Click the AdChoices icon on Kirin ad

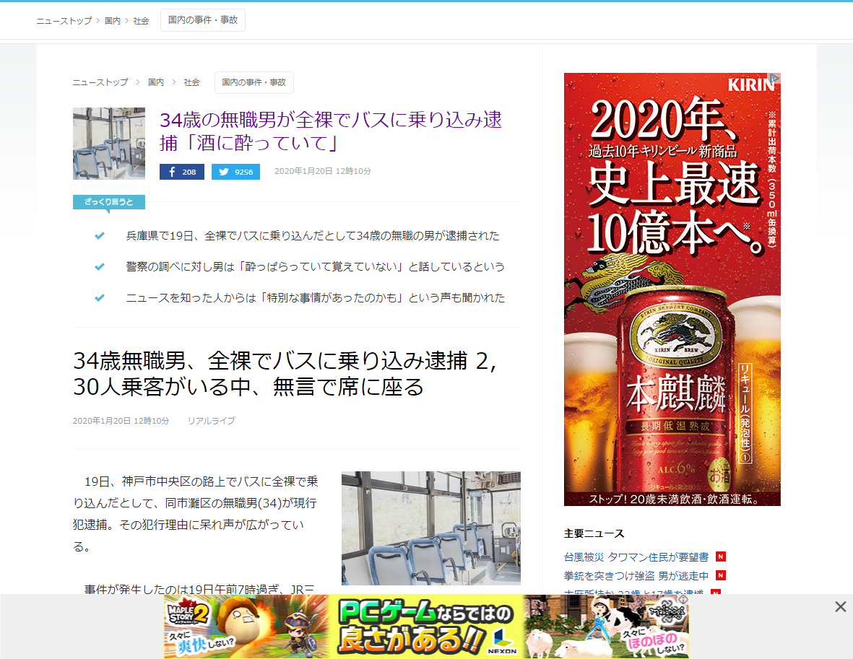coord(775,78)
